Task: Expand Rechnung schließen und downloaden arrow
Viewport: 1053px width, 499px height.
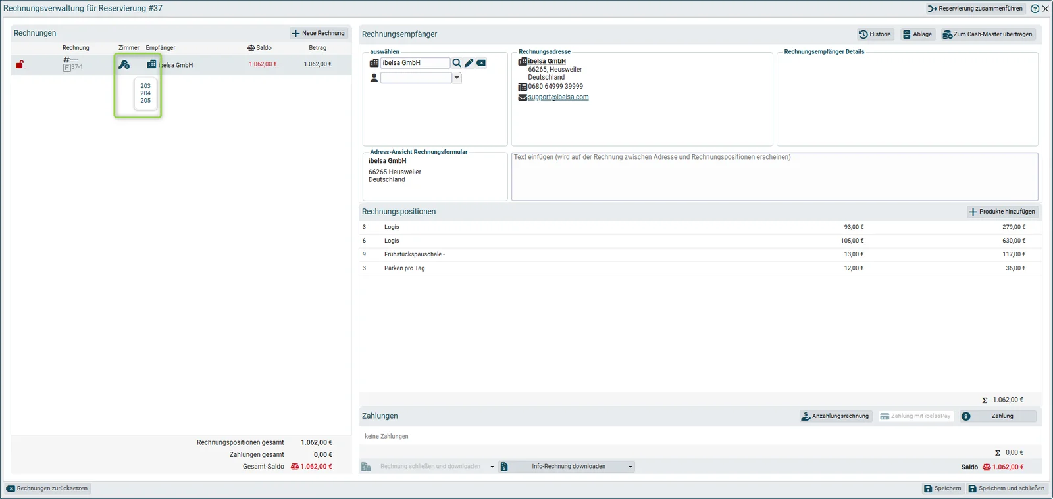Action: [492, 467]
